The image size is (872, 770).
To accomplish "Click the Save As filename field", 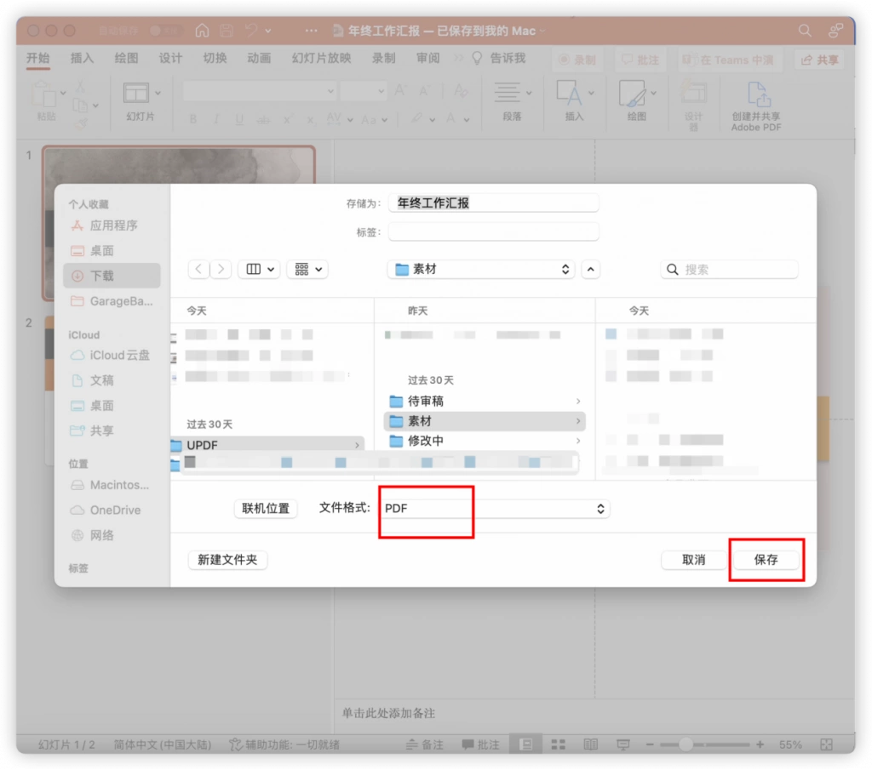I will pos(494,202).
